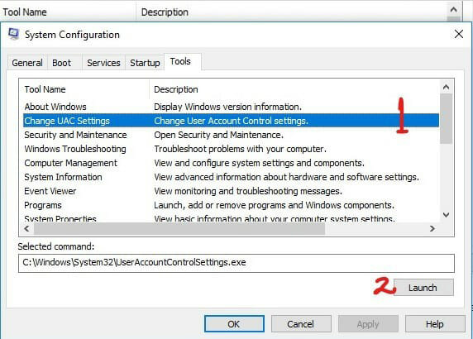This screenshot has width=473, height=339.
Task: Launch the selected UAC settings tool
Action: tap(423, 288)
